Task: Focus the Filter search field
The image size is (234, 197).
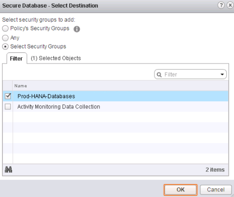Action: click(190, 75)
